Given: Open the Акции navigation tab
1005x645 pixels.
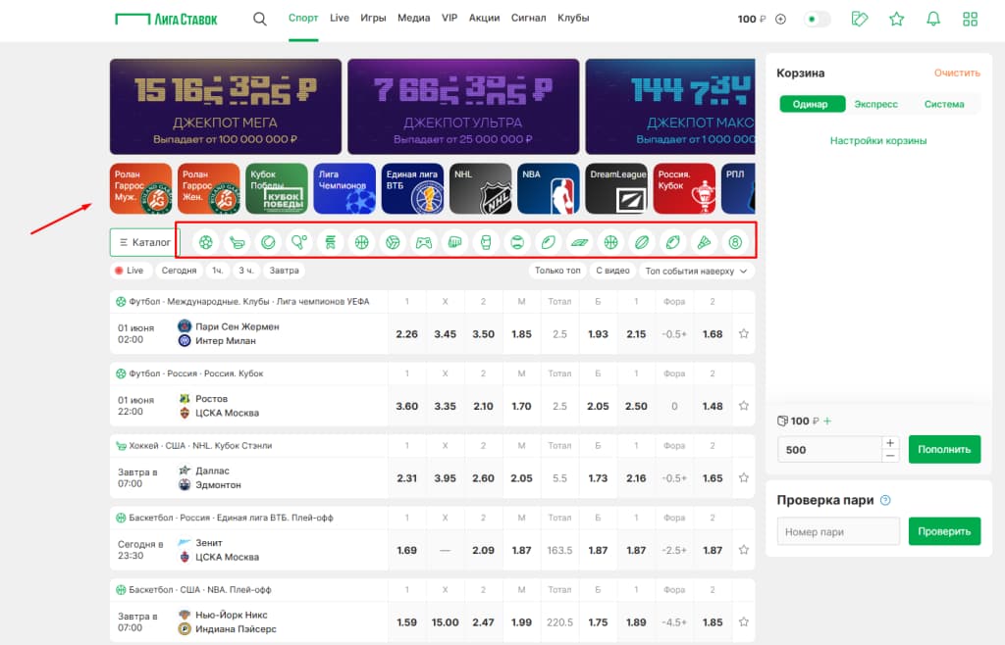Looking at the screenshot, I should 484,18.
